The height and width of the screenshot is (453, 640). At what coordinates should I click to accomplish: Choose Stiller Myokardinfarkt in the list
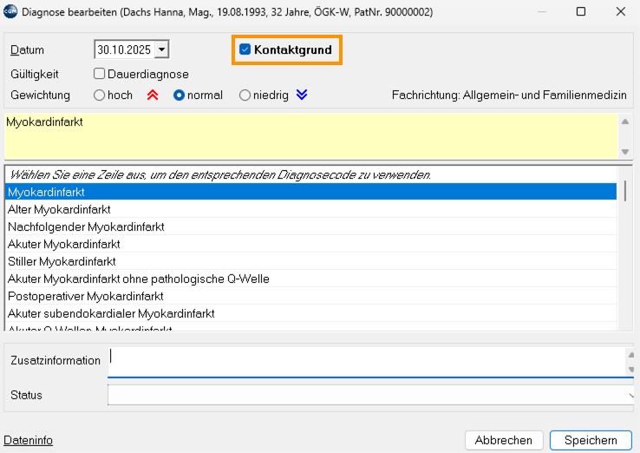coord(61,261)
